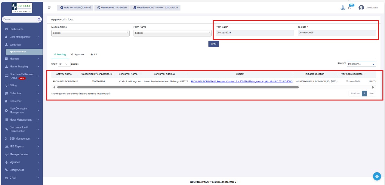Viewport: 385px width, 185px height.
Task: Click the Next pagination button
Action: [x=371, y=94]
